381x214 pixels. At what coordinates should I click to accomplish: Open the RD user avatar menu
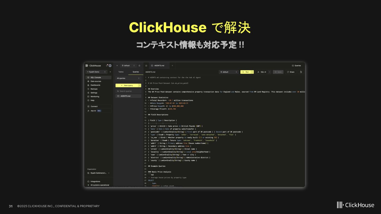(x=110, y=66)
